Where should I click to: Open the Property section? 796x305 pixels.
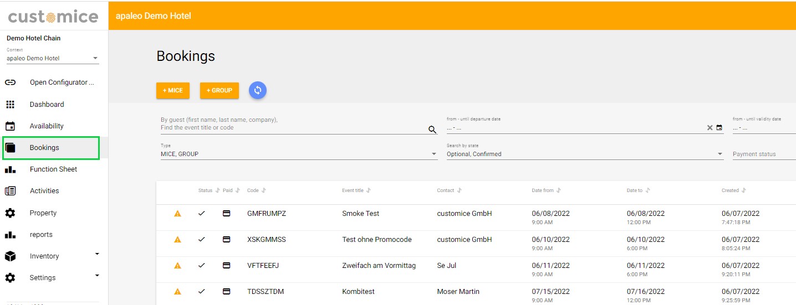(x=54, y=213)
